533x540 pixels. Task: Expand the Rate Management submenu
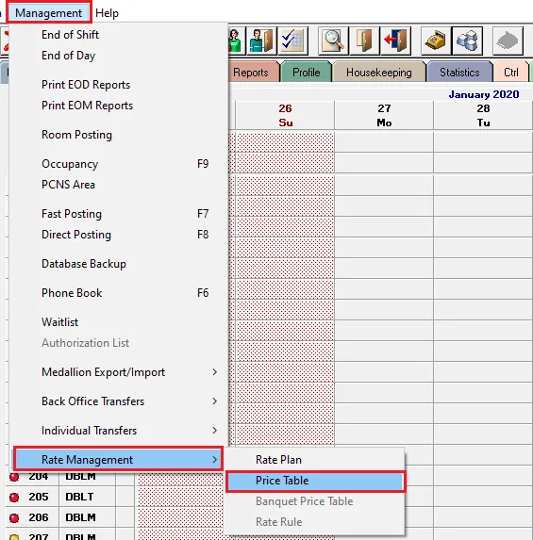pos(118,459)
